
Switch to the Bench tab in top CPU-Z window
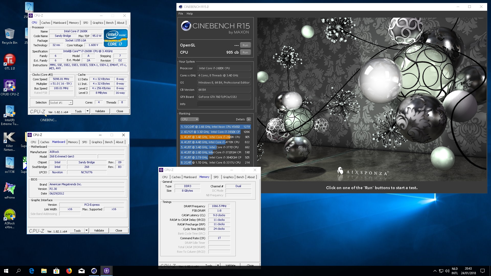pyautogui.click(x=110, y=23)
